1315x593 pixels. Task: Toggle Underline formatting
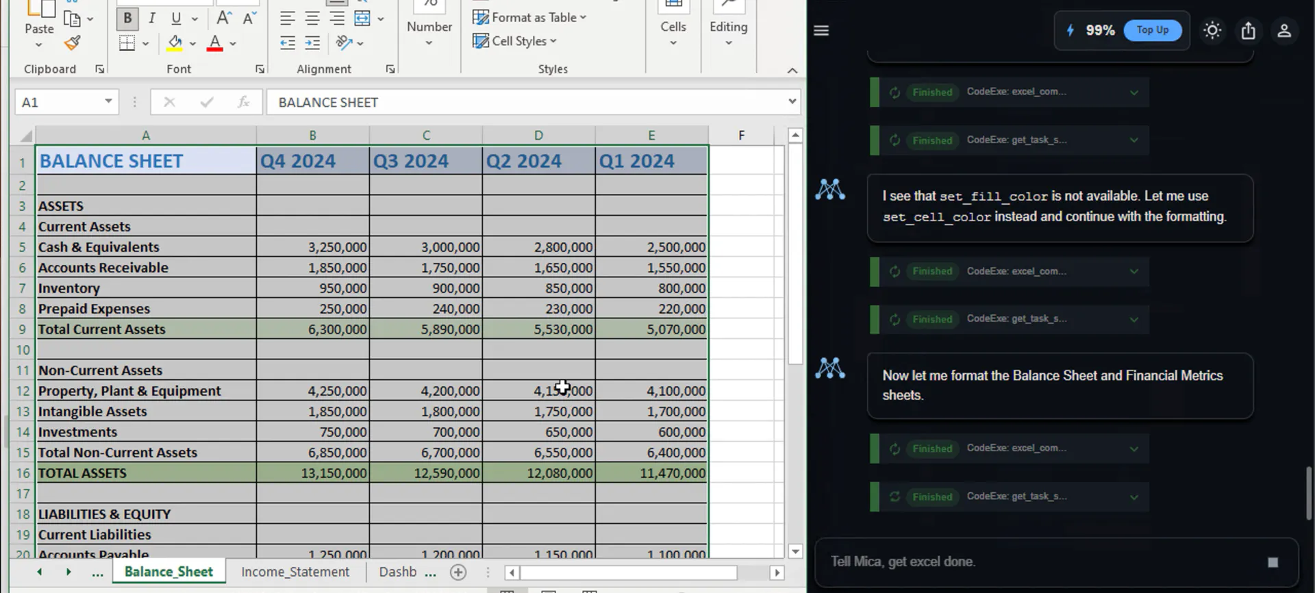(x=176, y=18)
